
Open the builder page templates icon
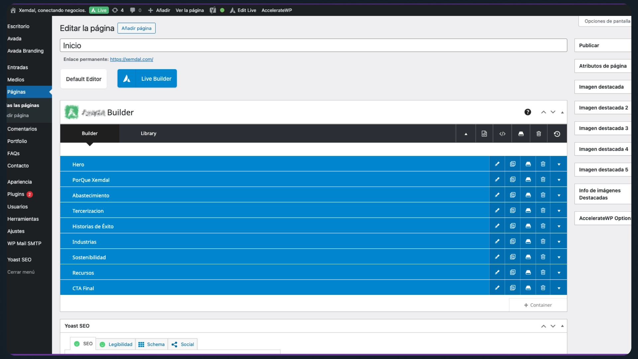[x=484, y=134]
